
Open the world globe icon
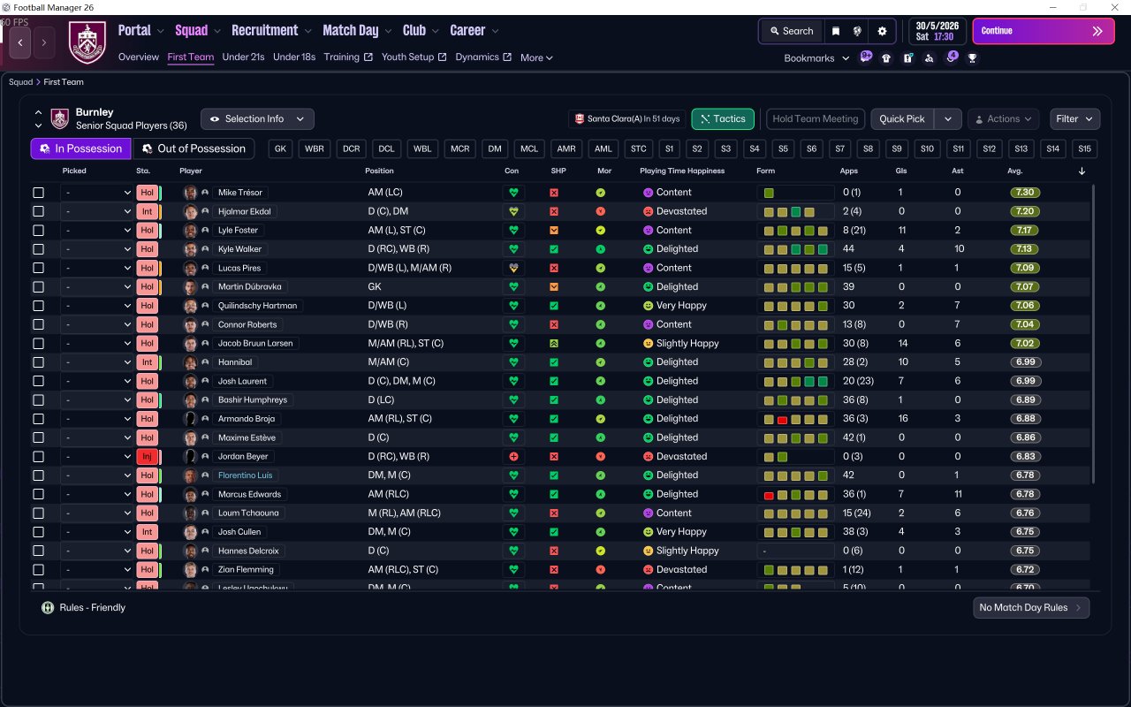coord(858,31)
